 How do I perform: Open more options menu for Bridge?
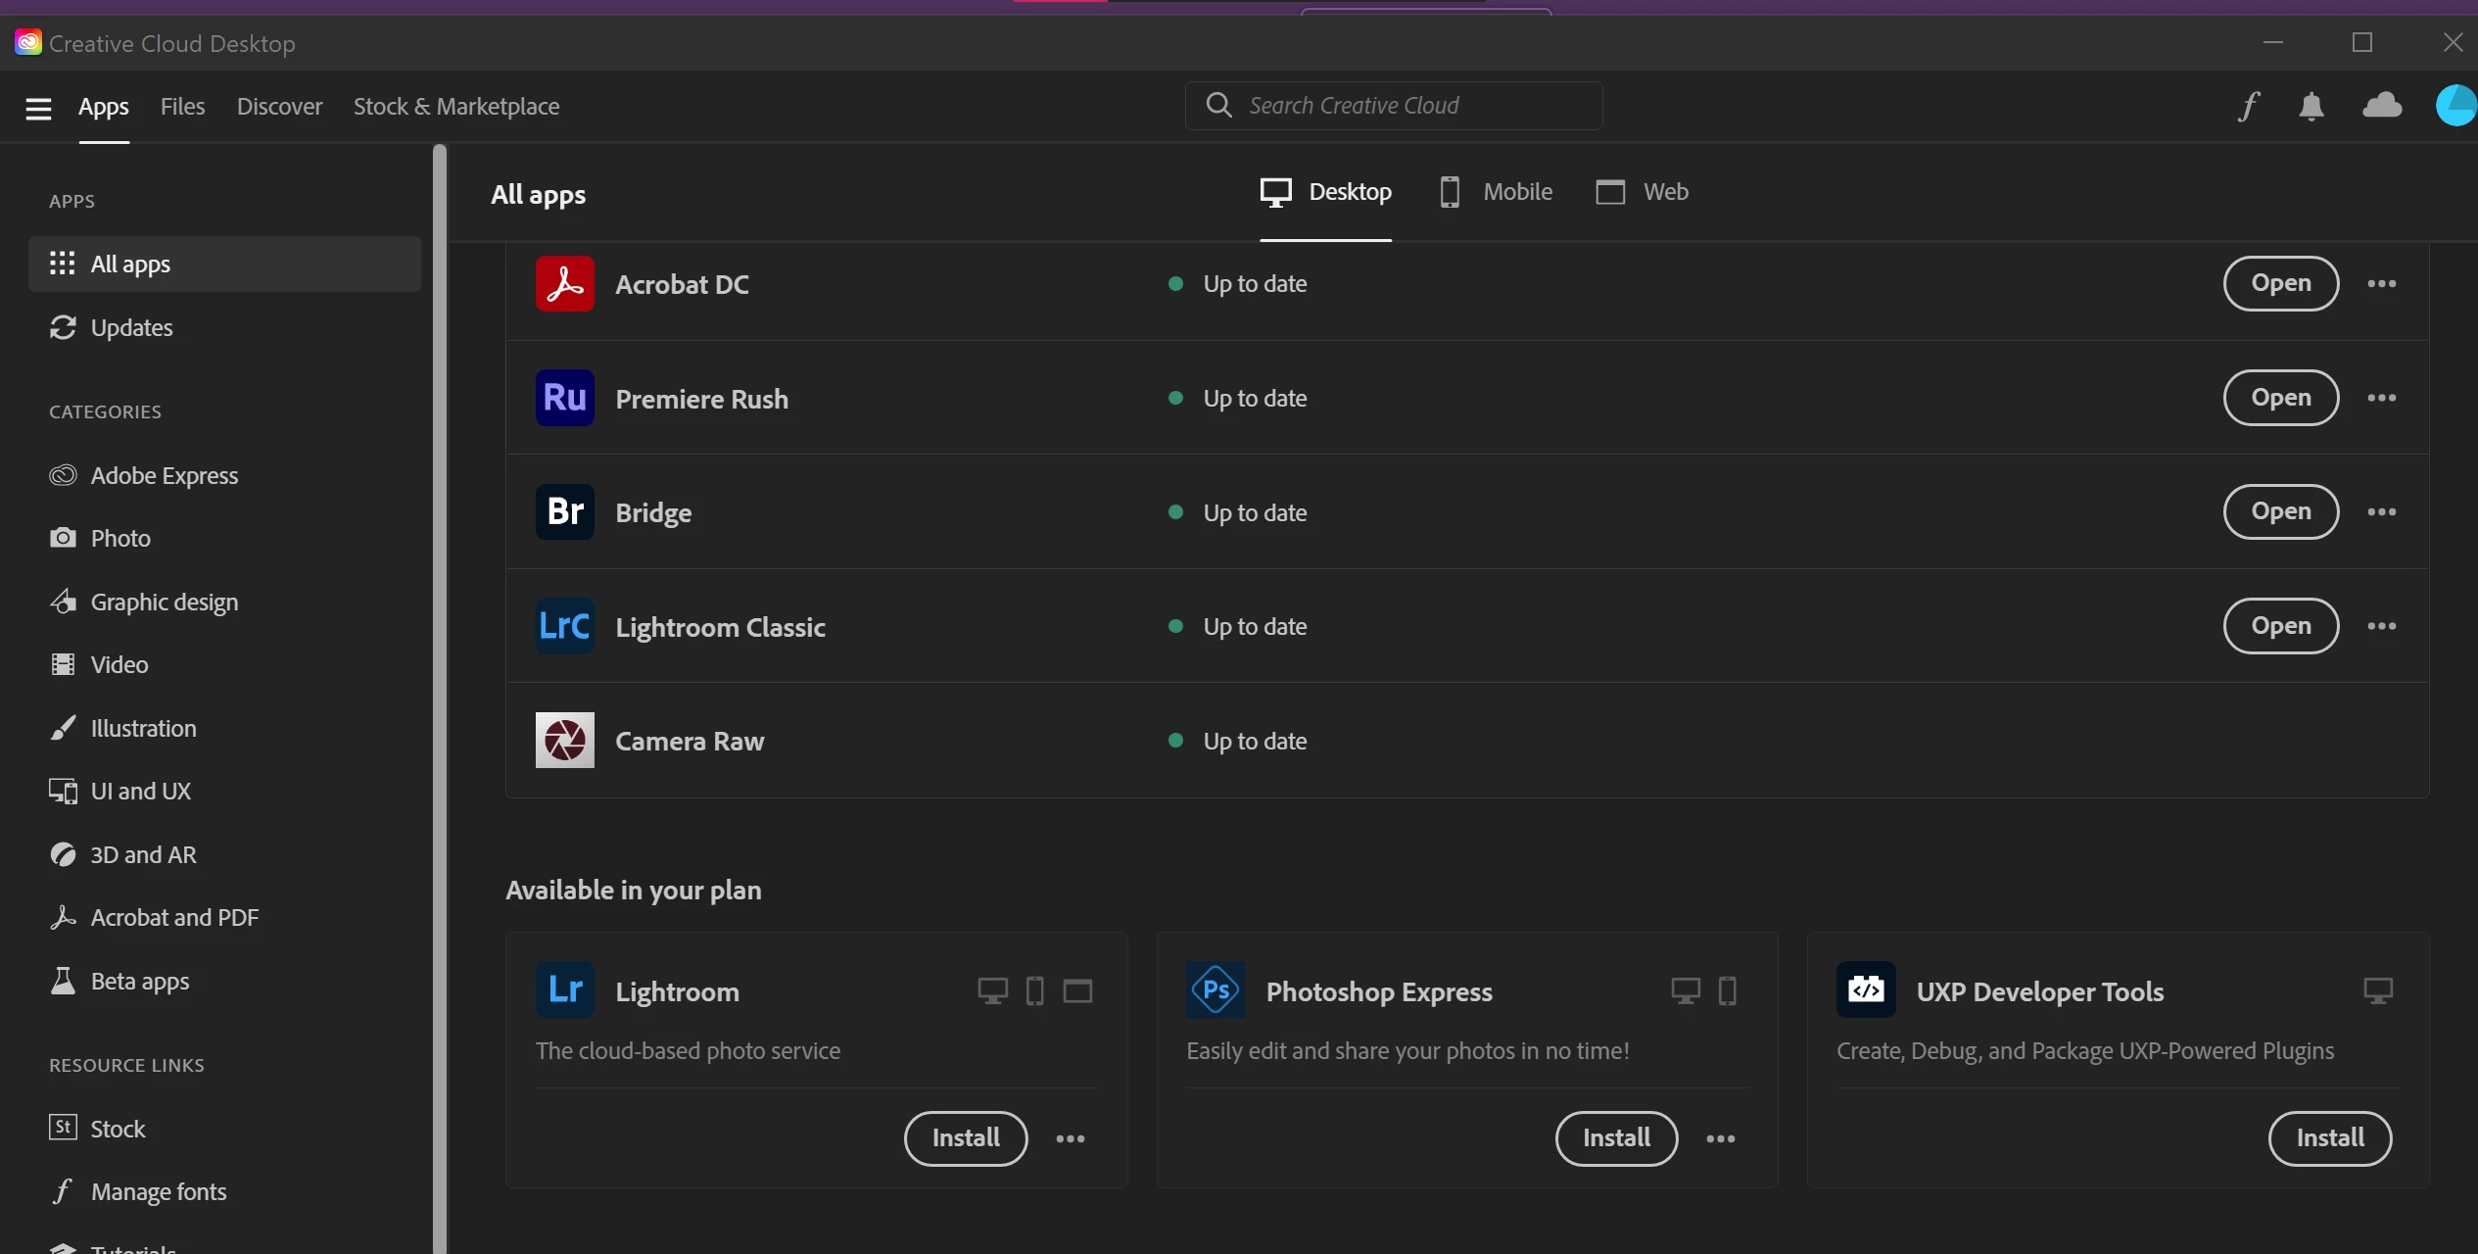(2382, 512)
